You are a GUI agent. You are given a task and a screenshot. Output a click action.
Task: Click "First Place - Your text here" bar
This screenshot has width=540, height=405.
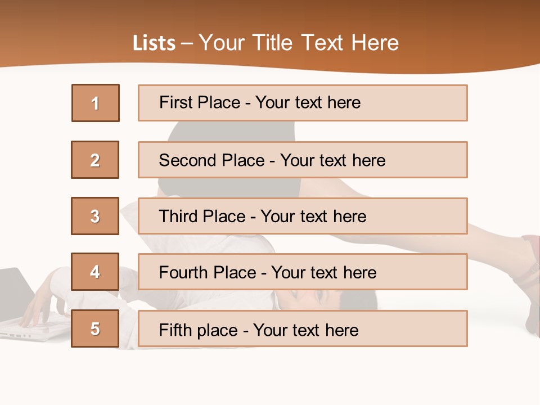click(x=303, y=103)
